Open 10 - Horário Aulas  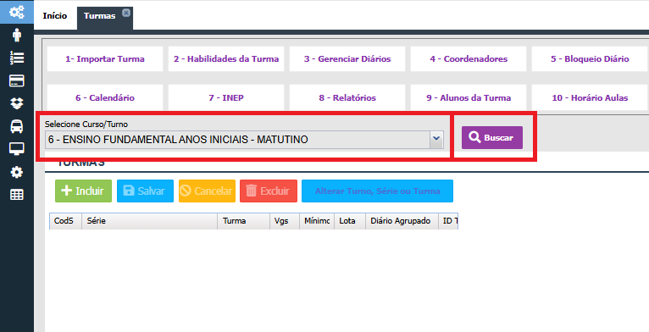click(x=590, y=97)
